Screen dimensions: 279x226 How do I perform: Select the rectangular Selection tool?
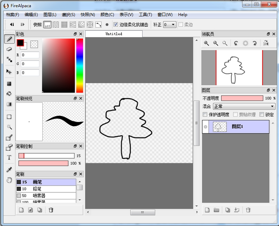[9, 117]
